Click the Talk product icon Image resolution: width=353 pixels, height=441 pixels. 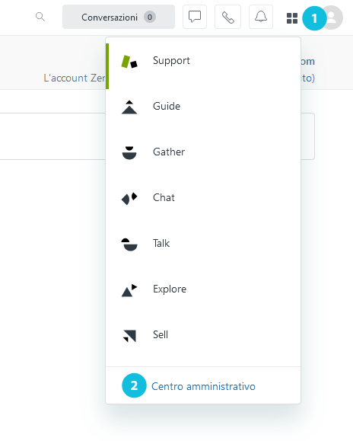tap(129, 244)
